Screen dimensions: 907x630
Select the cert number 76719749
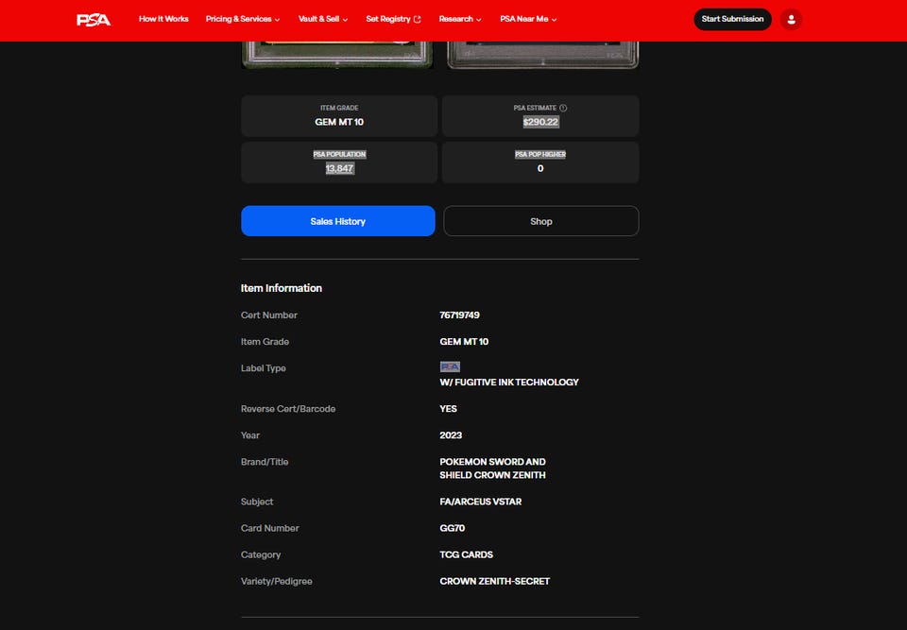pyautogui.click(x=459, y=315)
